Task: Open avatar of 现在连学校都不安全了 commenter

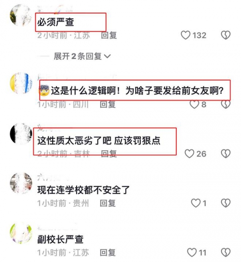Action: pos(21,183)
